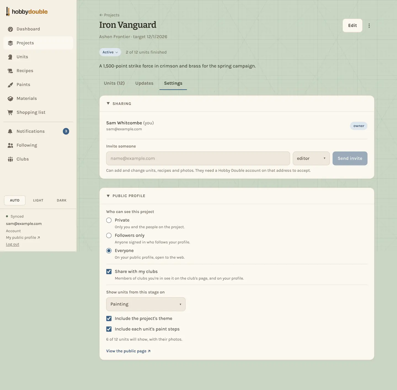Open the three-dot project options menu
This screenshot has width=397, height=390.
[x=369, y=26]
